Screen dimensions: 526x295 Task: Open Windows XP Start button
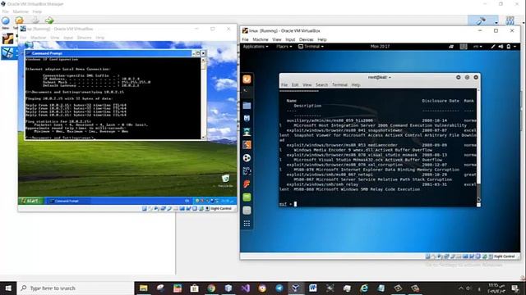(30, 201)
